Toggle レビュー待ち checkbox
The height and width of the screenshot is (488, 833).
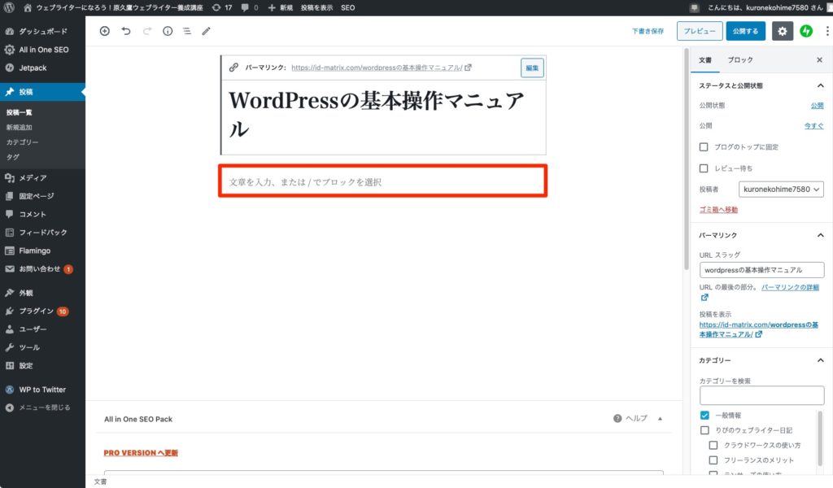point(704,168)
